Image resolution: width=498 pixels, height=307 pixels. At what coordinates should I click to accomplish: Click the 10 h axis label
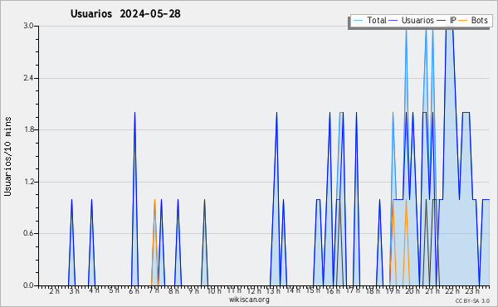(214, 291)
